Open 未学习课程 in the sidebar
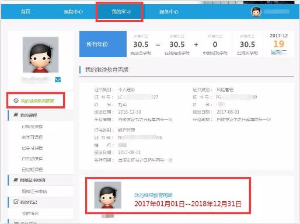The image size is (300, 224). 32,137
